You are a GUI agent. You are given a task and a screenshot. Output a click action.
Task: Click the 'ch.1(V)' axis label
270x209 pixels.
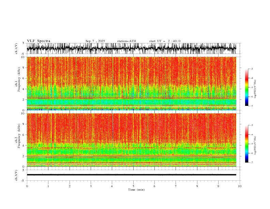[16, 48]
